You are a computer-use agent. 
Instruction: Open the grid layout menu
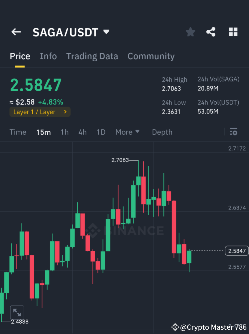tap(233, 32)
